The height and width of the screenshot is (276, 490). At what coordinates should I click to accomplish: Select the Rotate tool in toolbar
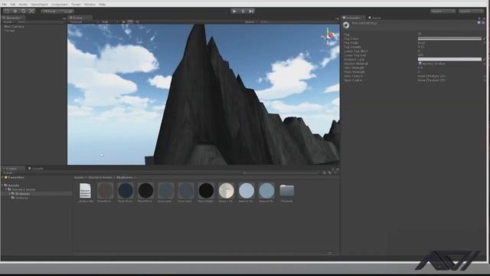pyautogui.click(x=23, y=11)
